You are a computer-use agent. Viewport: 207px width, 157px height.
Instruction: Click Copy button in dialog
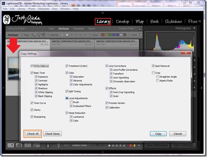point(158,134)
